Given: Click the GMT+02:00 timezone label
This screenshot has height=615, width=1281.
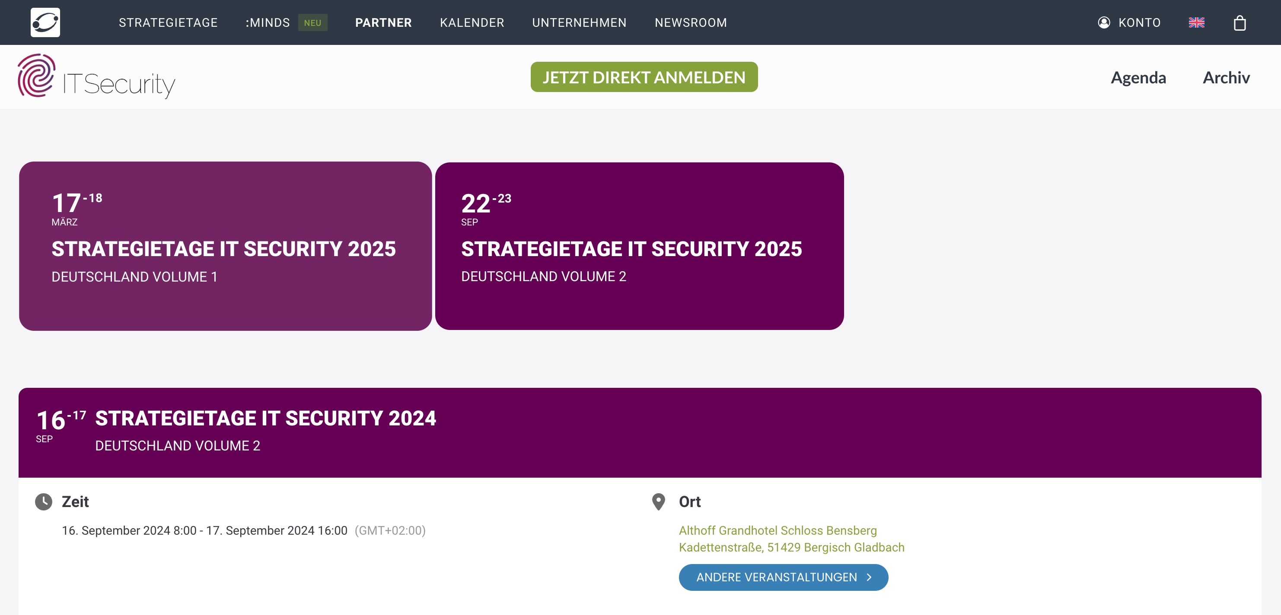Looking at the screenshot, I should [390, 530].
